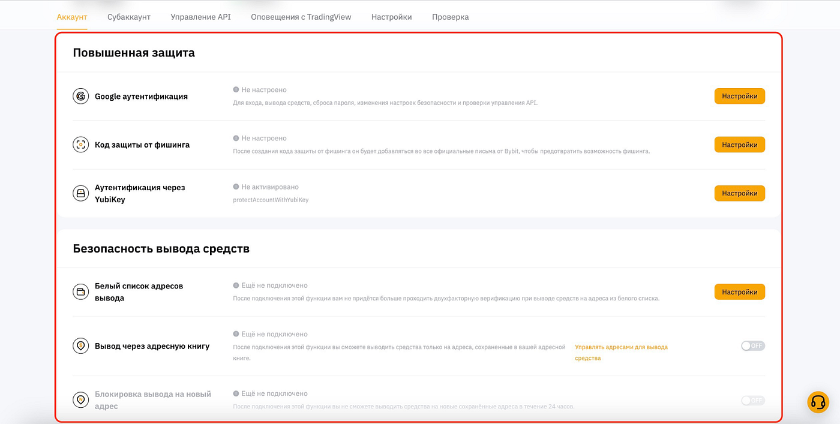Open the Управление API tab
The height and width of the screenshot is (424, 840).
coord(200,17)
